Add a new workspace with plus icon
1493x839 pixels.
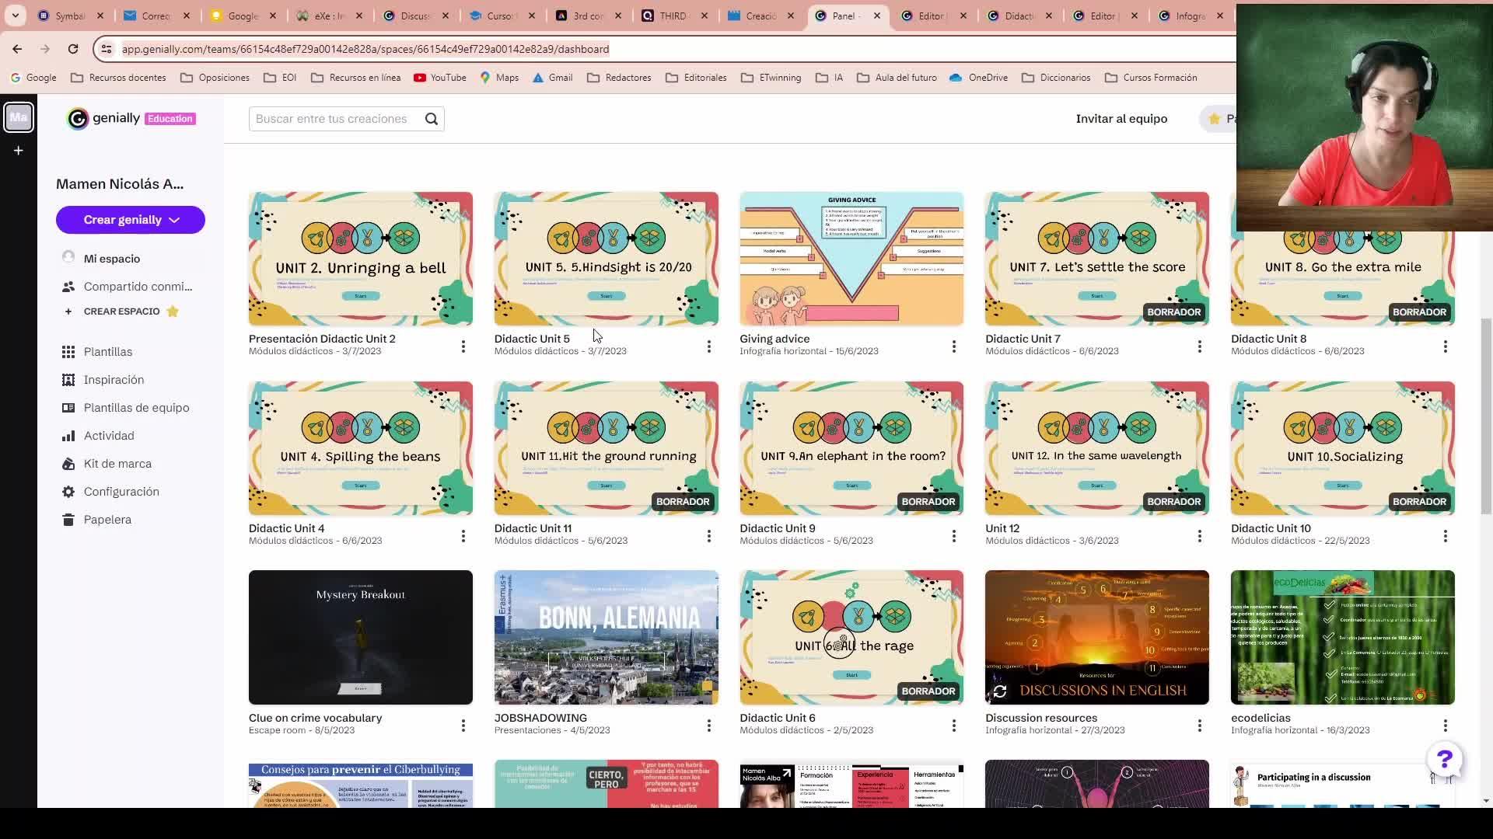click(18, 150)
